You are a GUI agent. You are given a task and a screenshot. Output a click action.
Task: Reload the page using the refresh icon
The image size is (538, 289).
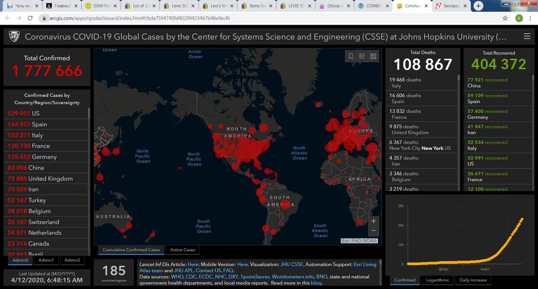point(30,18)
